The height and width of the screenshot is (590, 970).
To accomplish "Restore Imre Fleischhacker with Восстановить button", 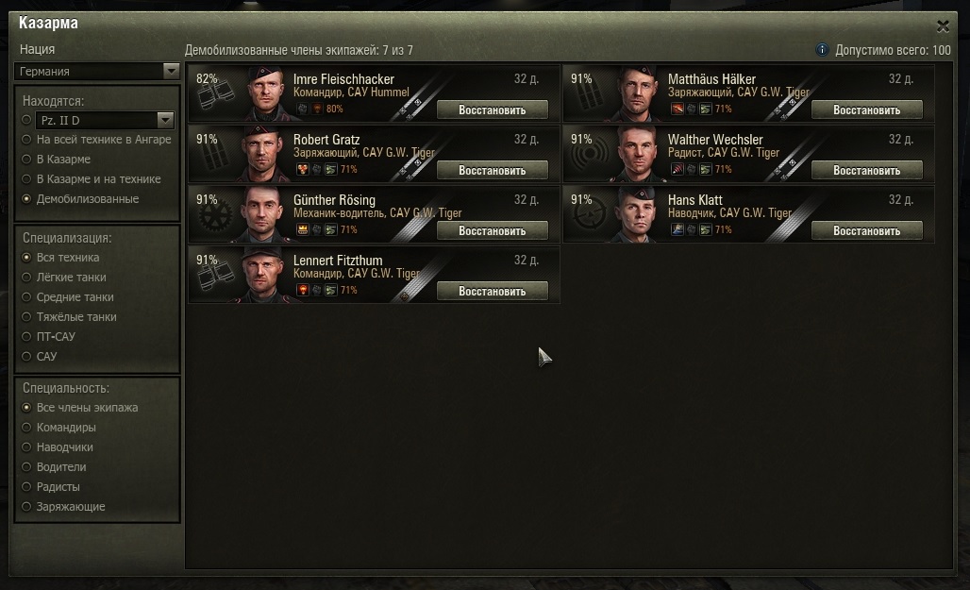I will pyautogui.click(x=493, y=110).
